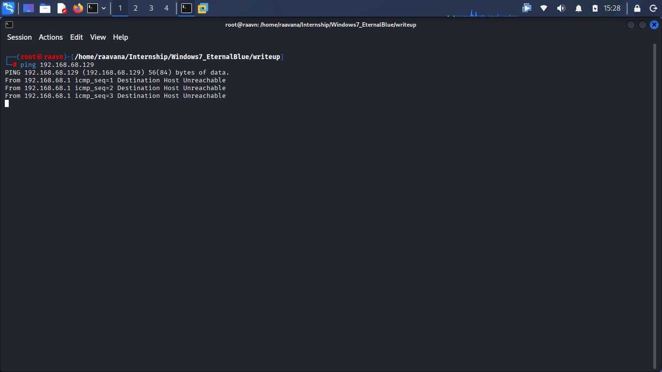Click the CPU usage graph monitor
The image size is (662, 372).
pyautogui.click(x=482, y=12)
